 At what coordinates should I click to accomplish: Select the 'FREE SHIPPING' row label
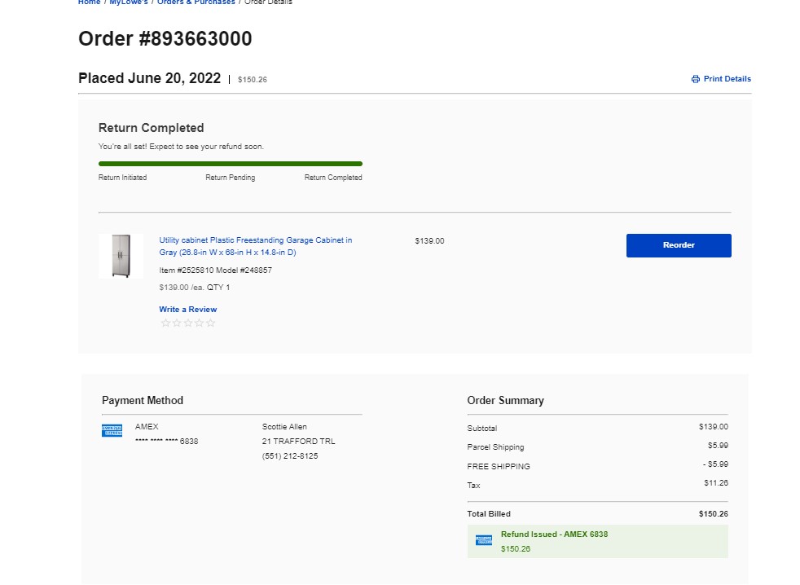499,467
